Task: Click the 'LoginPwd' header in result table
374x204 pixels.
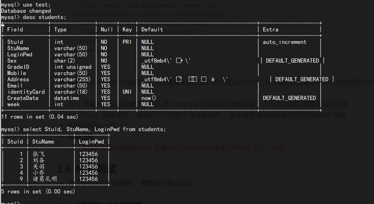Action: 92,142
